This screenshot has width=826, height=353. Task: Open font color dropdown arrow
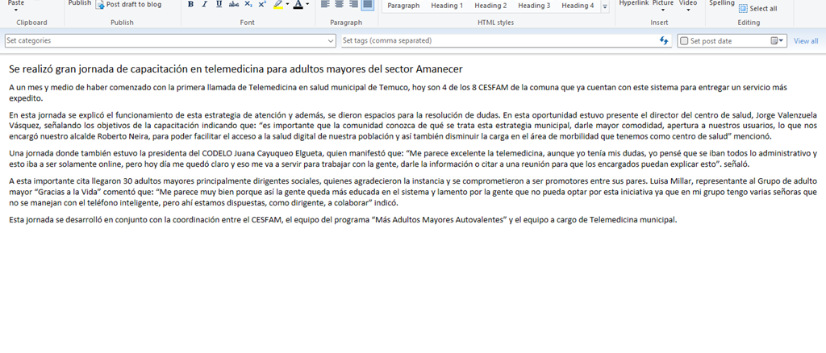307,5
